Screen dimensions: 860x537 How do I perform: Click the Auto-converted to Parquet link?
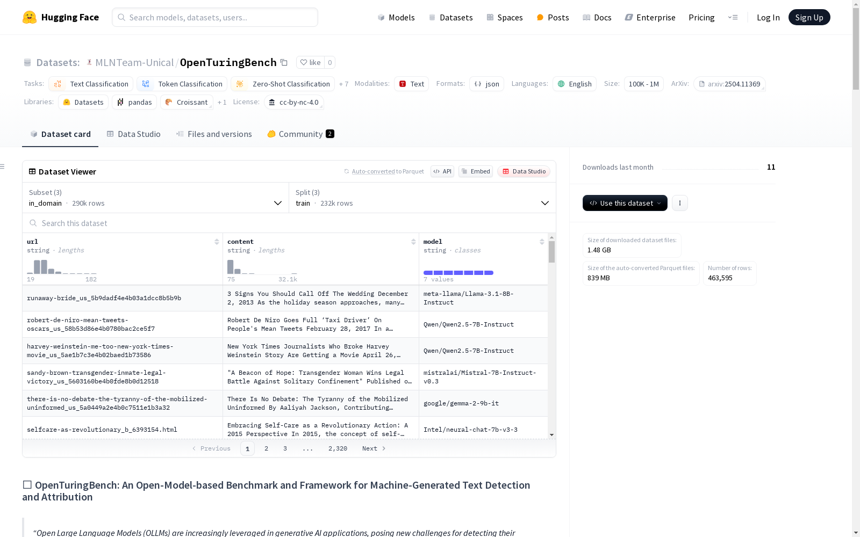388,171
